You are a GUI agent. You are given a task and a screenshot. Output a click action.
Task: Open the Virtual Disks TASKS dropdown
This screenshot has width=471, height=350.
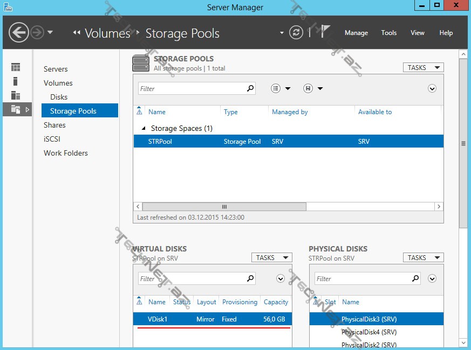(x=271, y=257)
